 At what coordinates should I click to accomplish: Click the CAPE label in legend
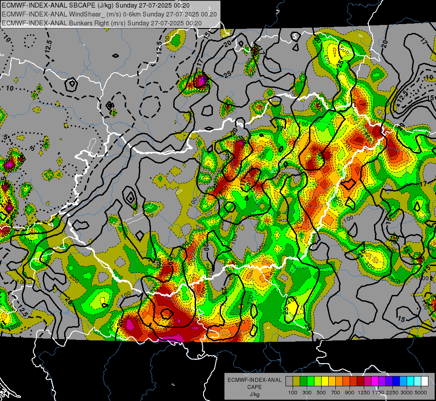[254, 387]
